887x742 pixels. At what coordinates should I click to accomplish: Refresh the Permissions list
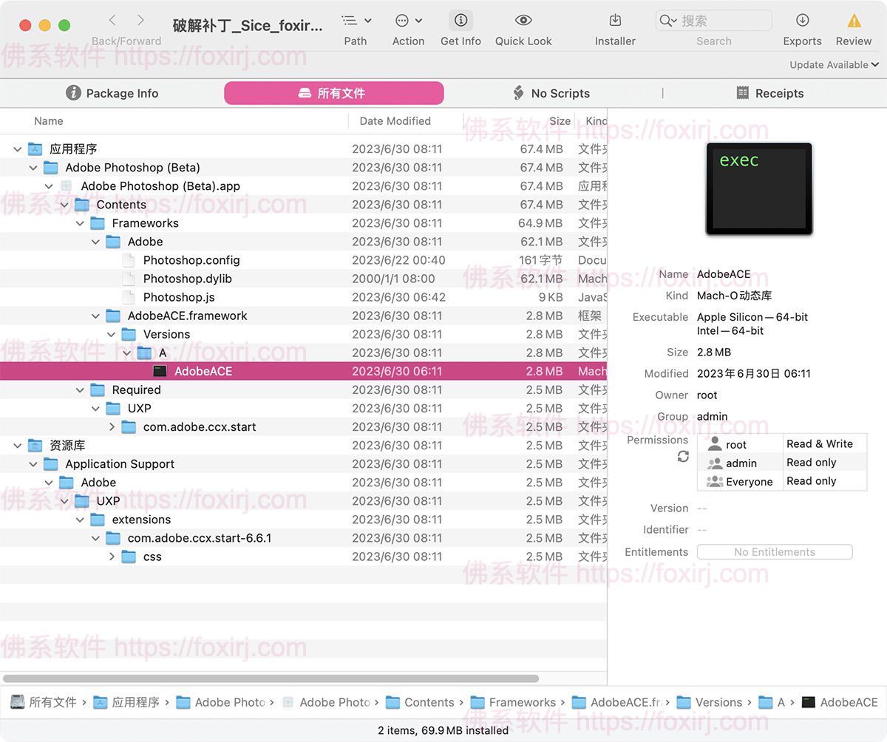point(684,457)
